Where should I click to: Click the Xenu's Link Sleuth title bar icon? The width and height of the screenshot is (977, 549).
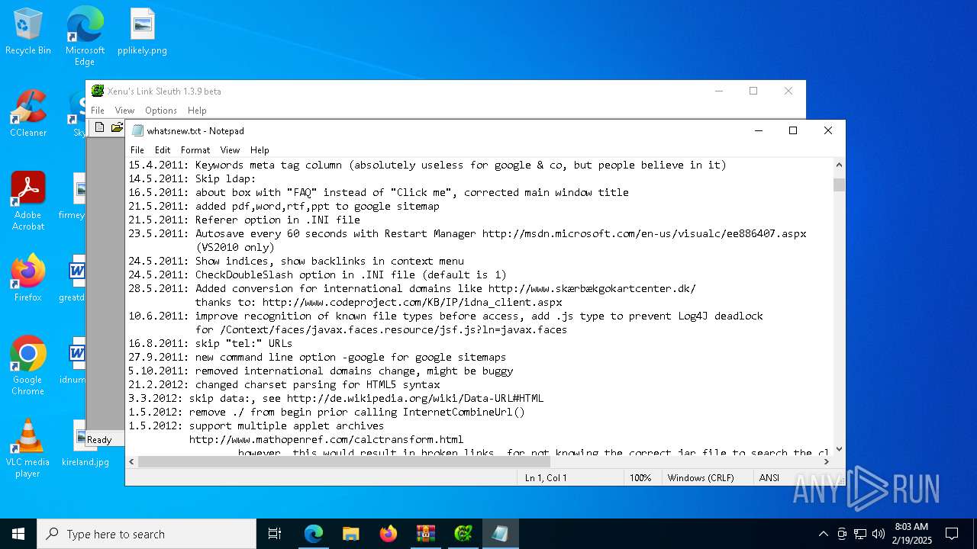pyautogui.click(x=98, y=91)
